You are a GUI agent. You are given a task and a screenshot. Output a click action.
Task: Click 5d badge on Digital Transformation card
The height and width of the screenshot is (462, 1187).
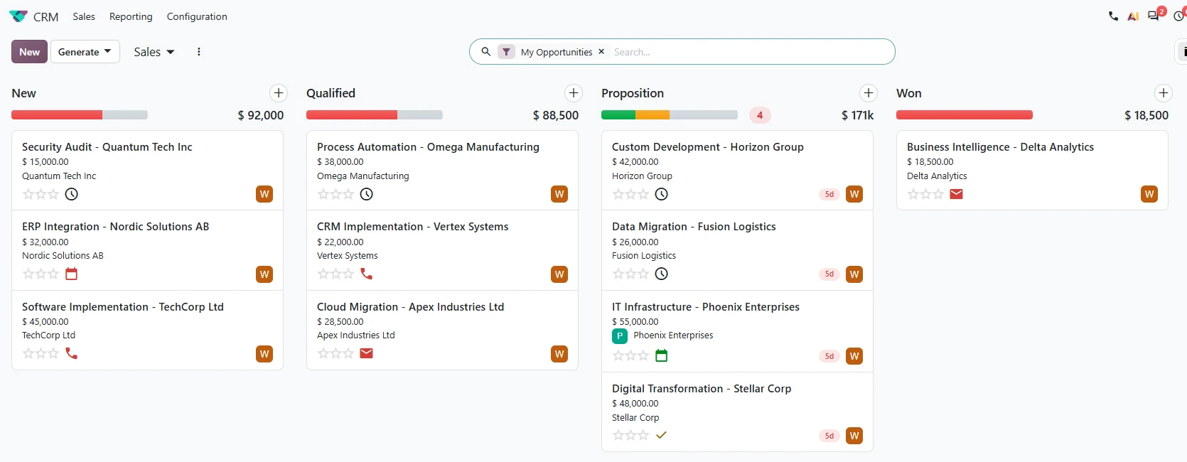[x=829, y=436]
